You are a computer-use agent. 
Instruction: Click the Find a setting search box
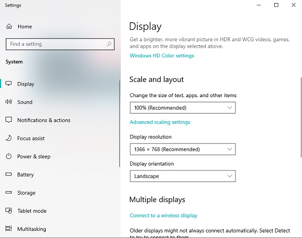pyautogui.click(x=60, y=44)
